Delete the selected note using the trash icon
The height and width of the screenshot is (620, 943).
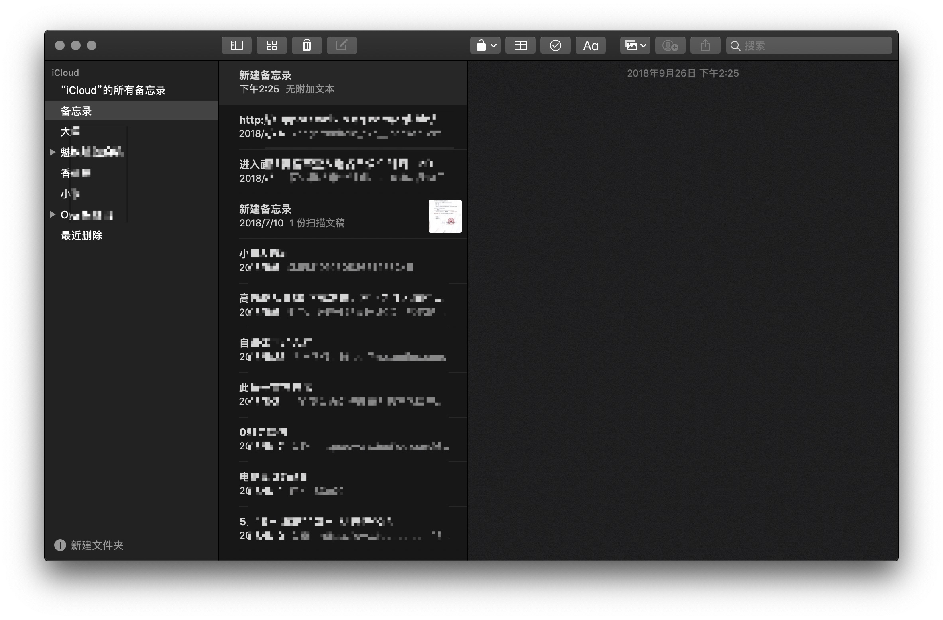click(x=306, y=45)
